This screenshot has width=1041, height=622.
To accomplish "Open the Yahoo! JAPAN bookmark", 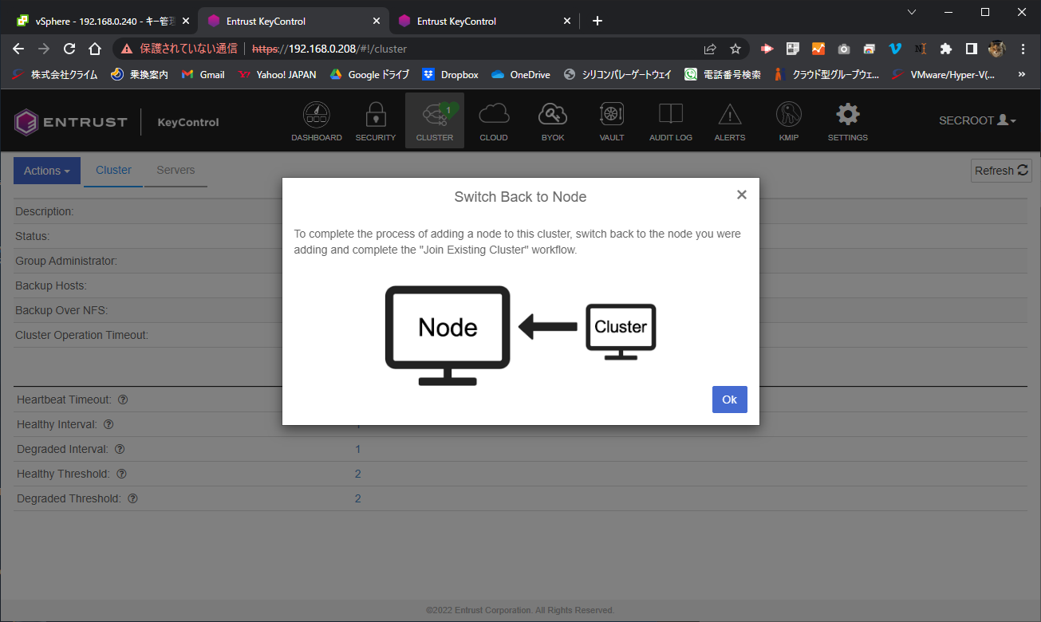I will tap(278, 74).
